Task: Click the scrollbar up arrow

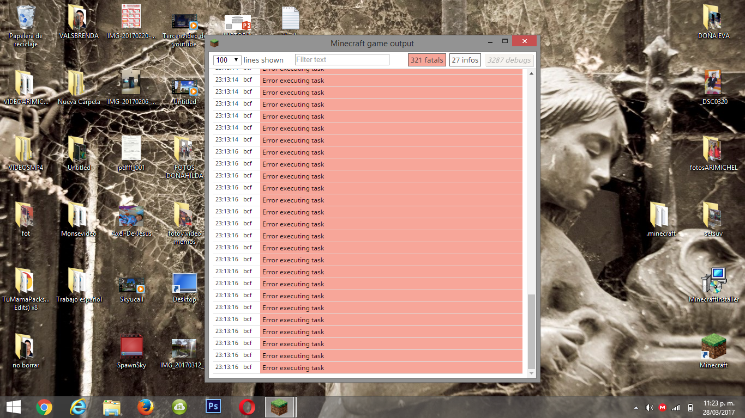Action: point(532,73)
